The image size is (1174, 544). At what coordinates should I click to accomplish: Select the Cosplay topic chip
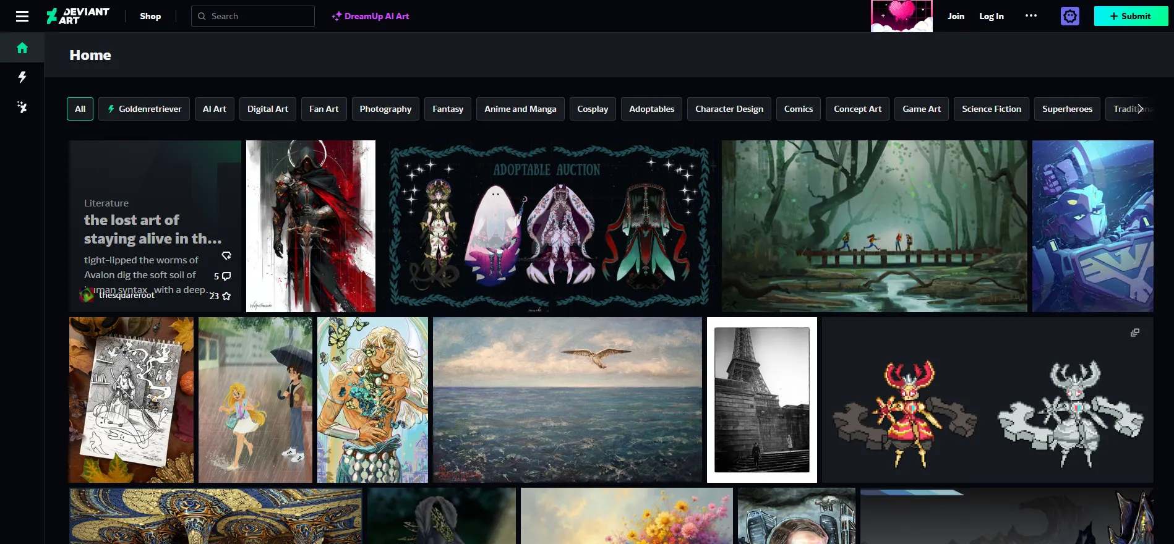[x=593, y=109]
